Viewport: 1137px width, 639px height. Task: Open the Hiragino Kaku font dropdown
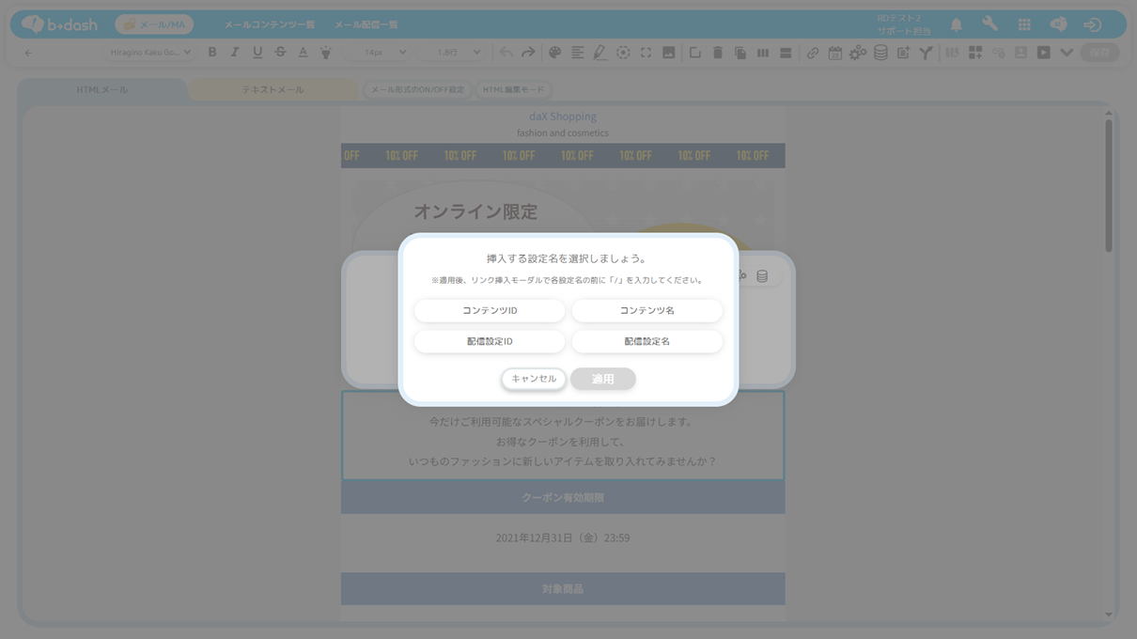coord(150,53)
